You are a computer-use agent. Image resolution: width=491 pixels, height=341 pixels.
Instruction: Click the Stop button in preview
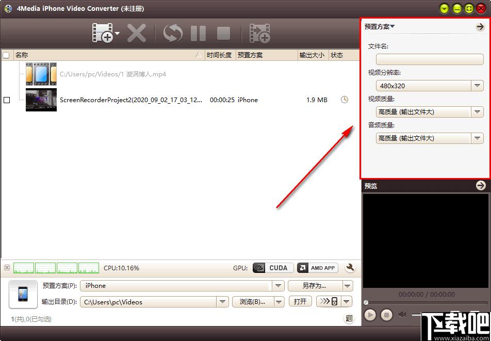pyautogui.click(x=386, y=315)
